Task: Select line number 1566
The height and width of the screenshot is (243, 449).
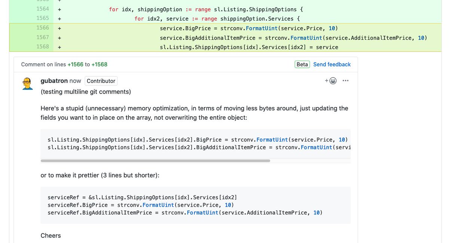Action: tap(43, 28)
